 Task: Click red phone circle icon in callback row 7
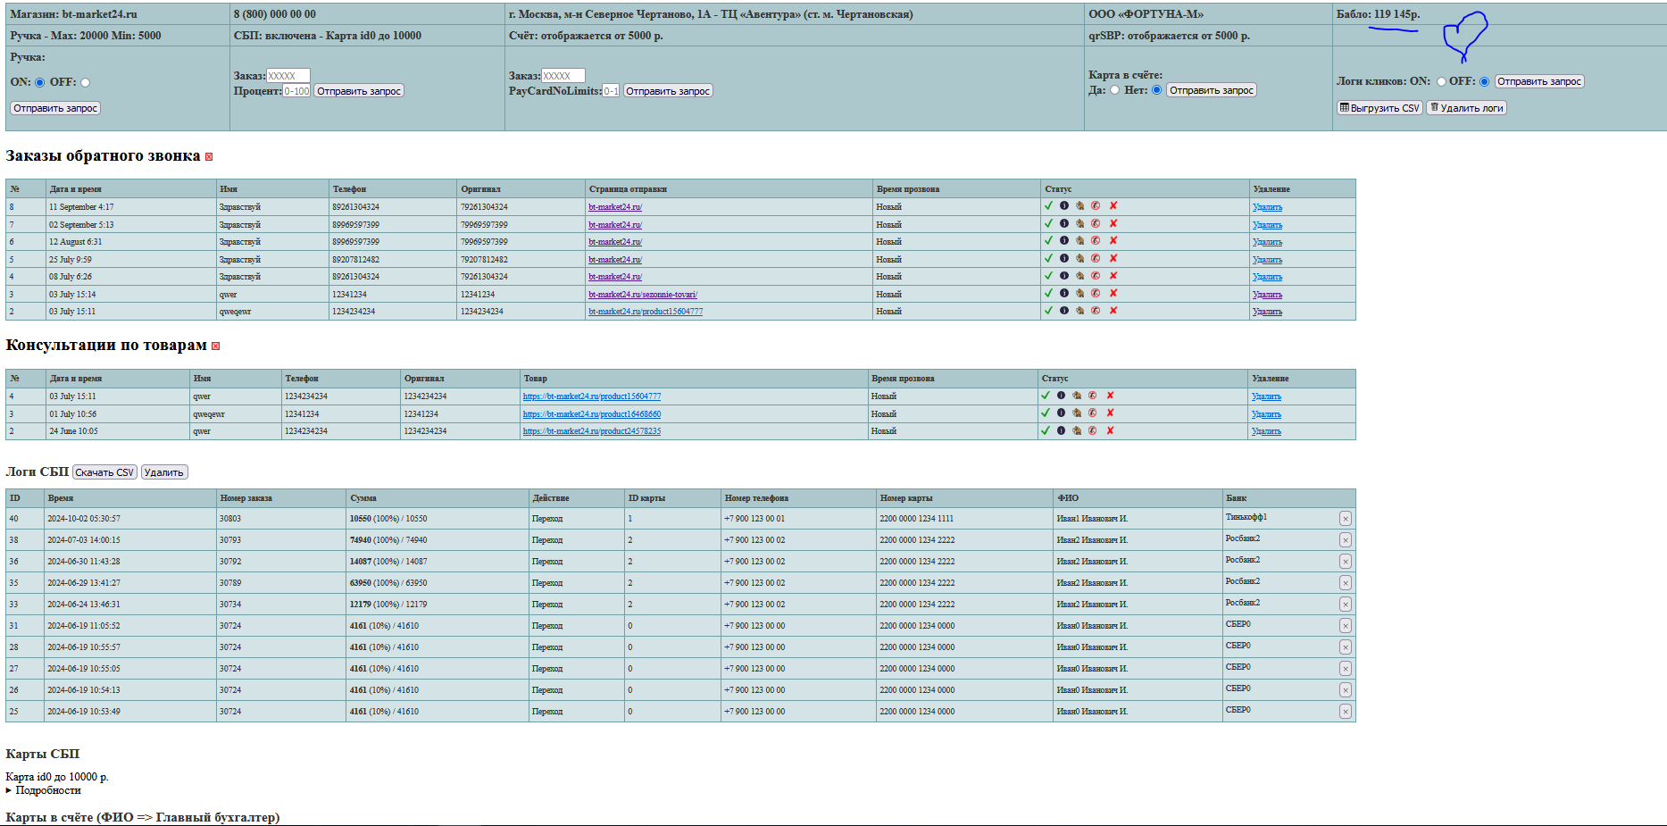1096,223
